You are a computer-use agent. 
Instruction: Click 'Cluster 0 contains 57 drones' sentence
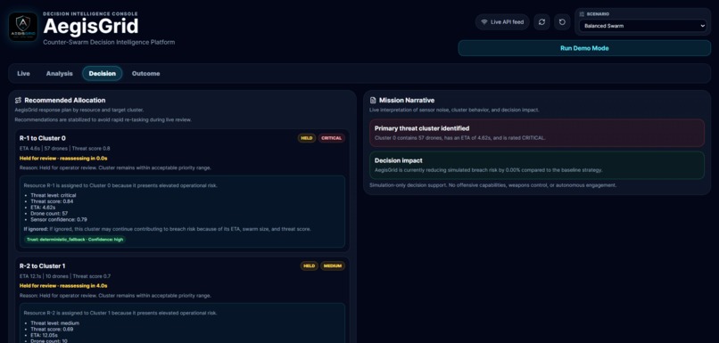coord(460,138)
